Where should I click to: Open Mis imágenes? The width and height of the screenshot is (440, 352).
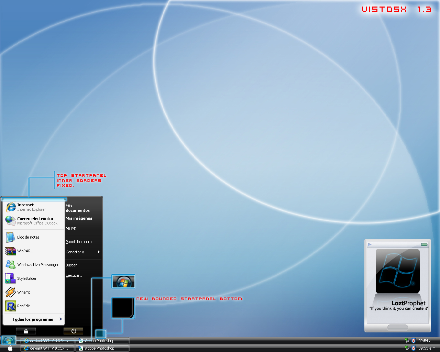84,218
